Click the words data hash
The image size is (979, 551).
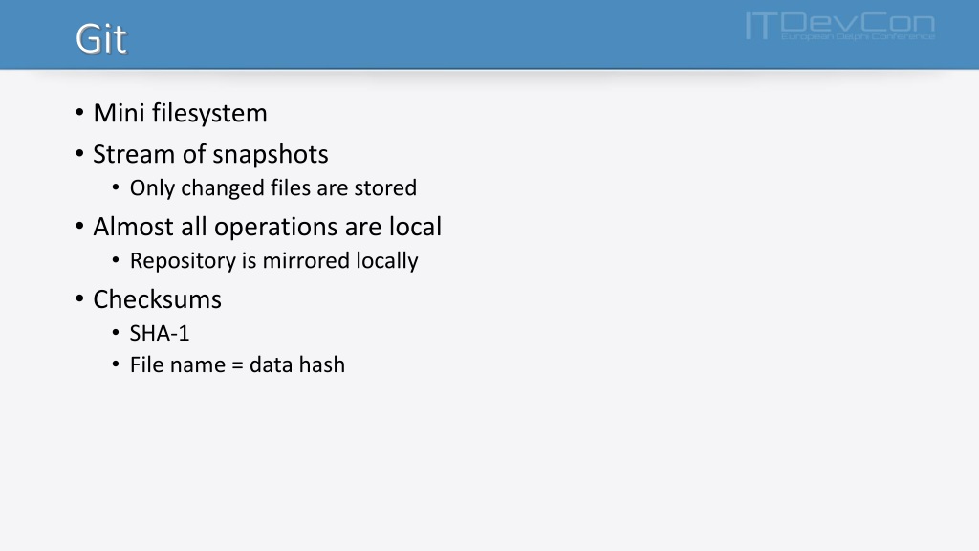(x=297, y=364)
